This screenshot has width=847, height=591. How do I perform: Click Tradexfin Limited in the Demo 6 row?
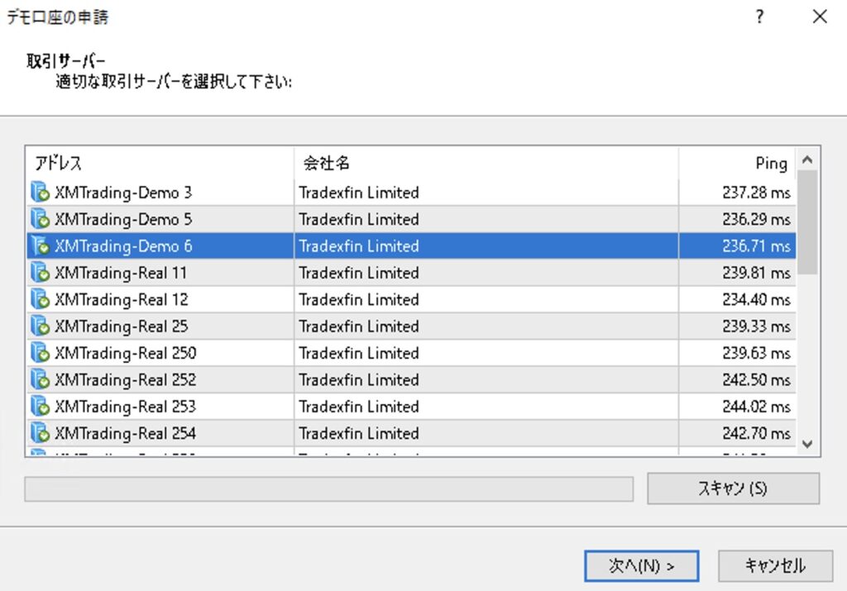click(x=359, y=246)
